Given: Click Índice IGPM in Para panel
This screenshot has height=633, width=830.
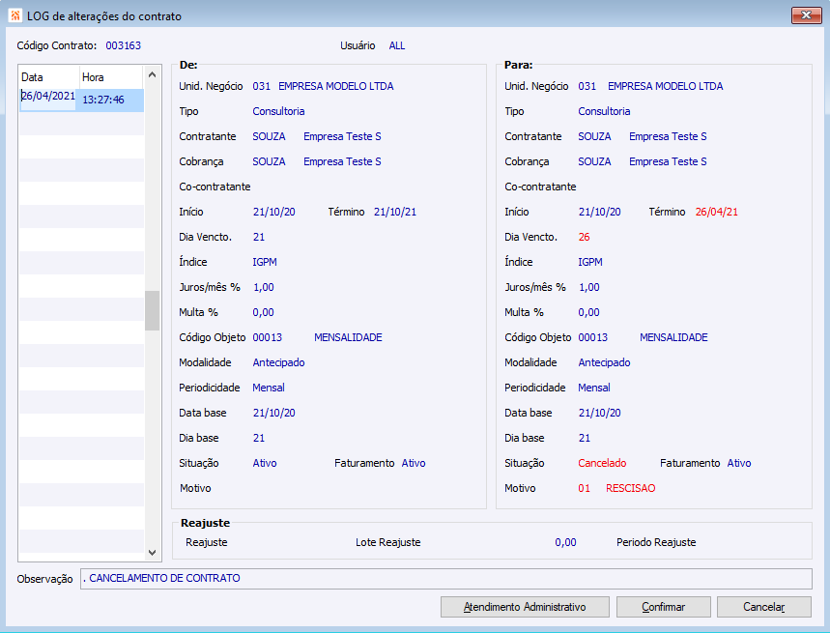Looking at the screenshot, I should tap(590, 262).
